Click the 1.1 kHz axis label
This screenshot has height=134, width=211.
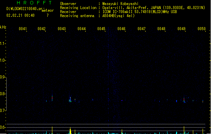point(2,44)
